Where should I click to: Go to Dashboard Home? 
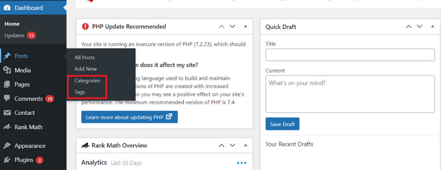12,24
